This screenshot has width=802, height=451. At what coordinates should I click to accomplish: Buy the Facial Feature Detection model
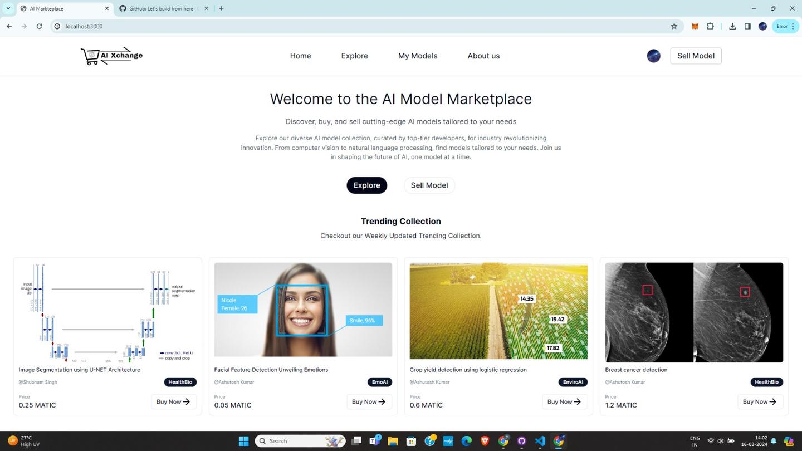tap(369, 401)
